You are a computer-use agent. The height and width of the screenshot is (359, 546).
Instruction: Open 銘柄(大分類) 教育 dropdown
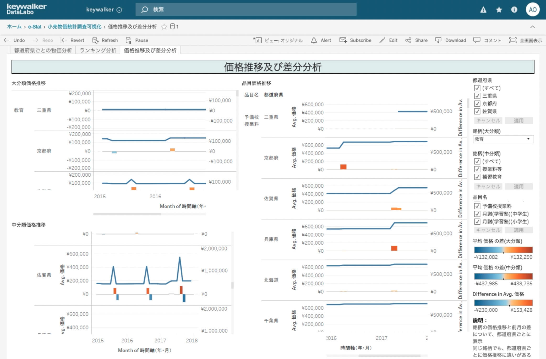coord(503,139)
